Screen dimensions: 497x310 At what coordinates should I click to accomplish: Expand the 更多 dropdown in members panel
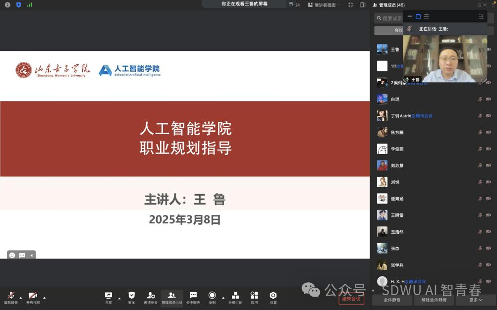click(476, 300)
